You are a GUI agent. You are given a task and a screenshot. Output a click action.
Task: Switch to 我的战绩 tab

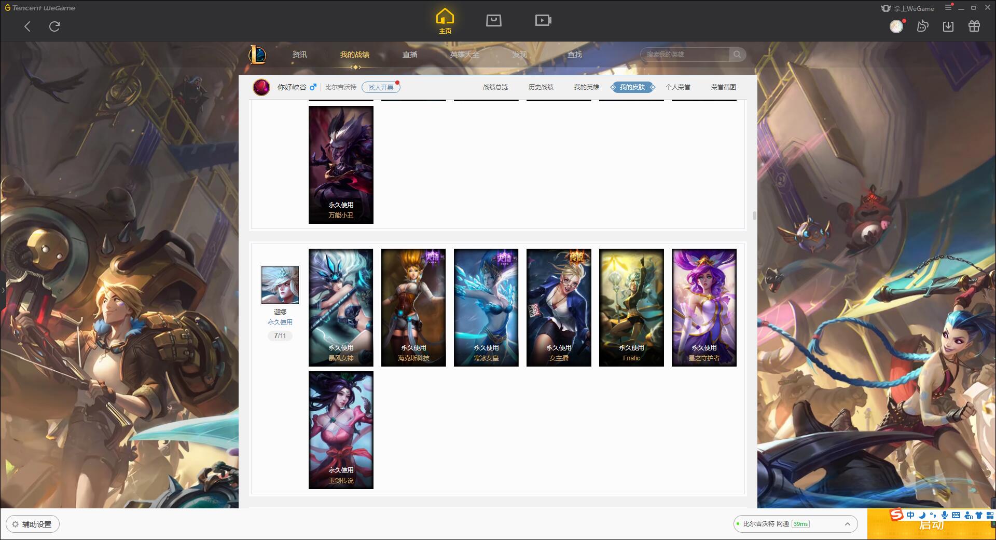(x=355, y=55)
